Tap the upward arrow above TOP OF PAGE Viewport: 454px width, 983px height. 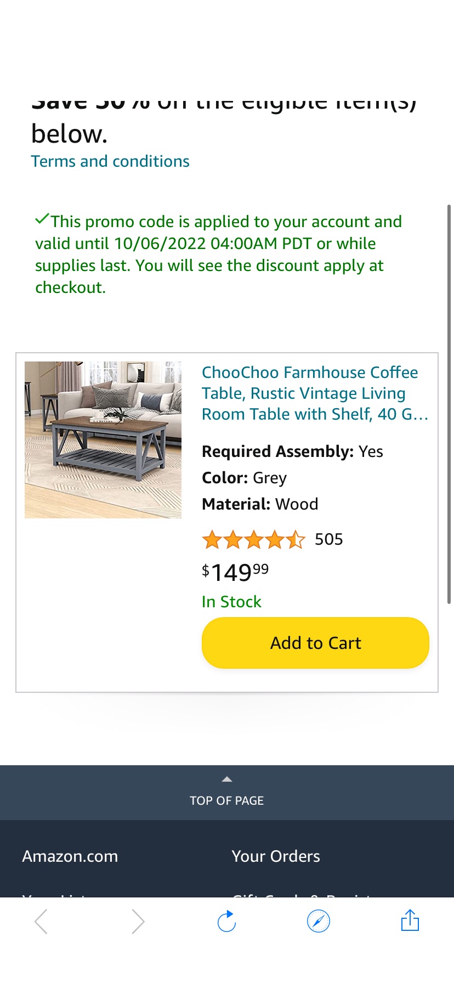pyautogui.click(x=226, y=778)
